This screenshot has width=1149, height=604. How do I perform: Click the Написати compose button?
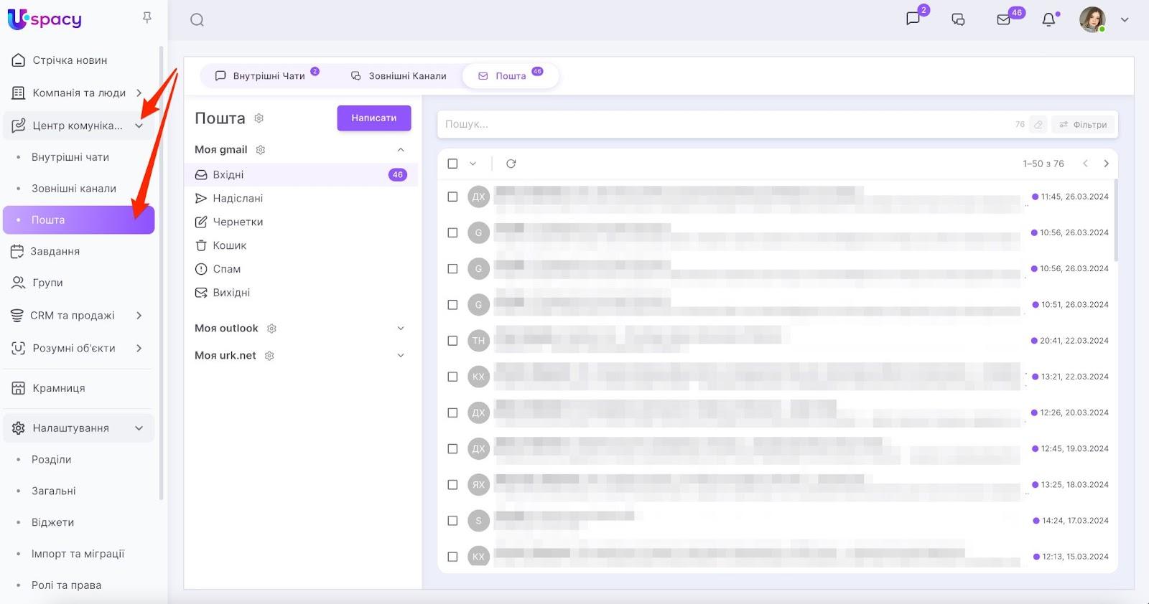tap(374, 118)
